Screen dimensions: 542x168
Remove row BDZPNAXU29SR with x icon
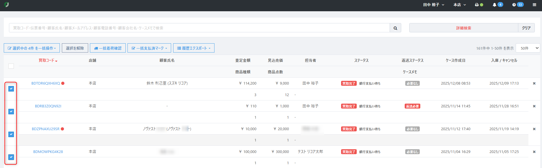coord(534,129)
